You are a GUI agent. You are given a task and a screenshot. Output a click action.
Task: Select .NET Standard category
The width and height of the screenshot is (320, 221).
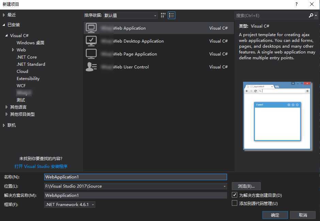click(31, 64)
